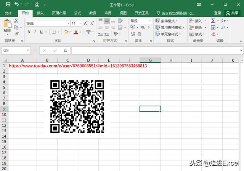The width and height of the screenshot is (244, 171).
Task: Switch to the 插入 Insert ribbon tab
Action: coord(40,13)
